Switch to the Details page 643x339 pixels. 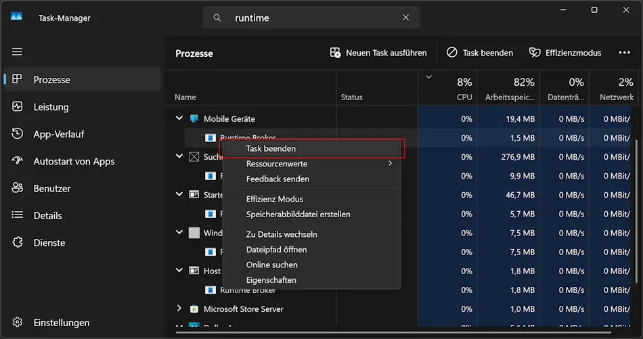(47, 215)
